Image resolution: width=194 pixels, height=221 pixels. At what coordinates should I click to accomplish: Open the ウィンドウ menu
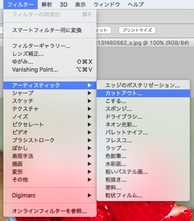(x=107, y=5)
